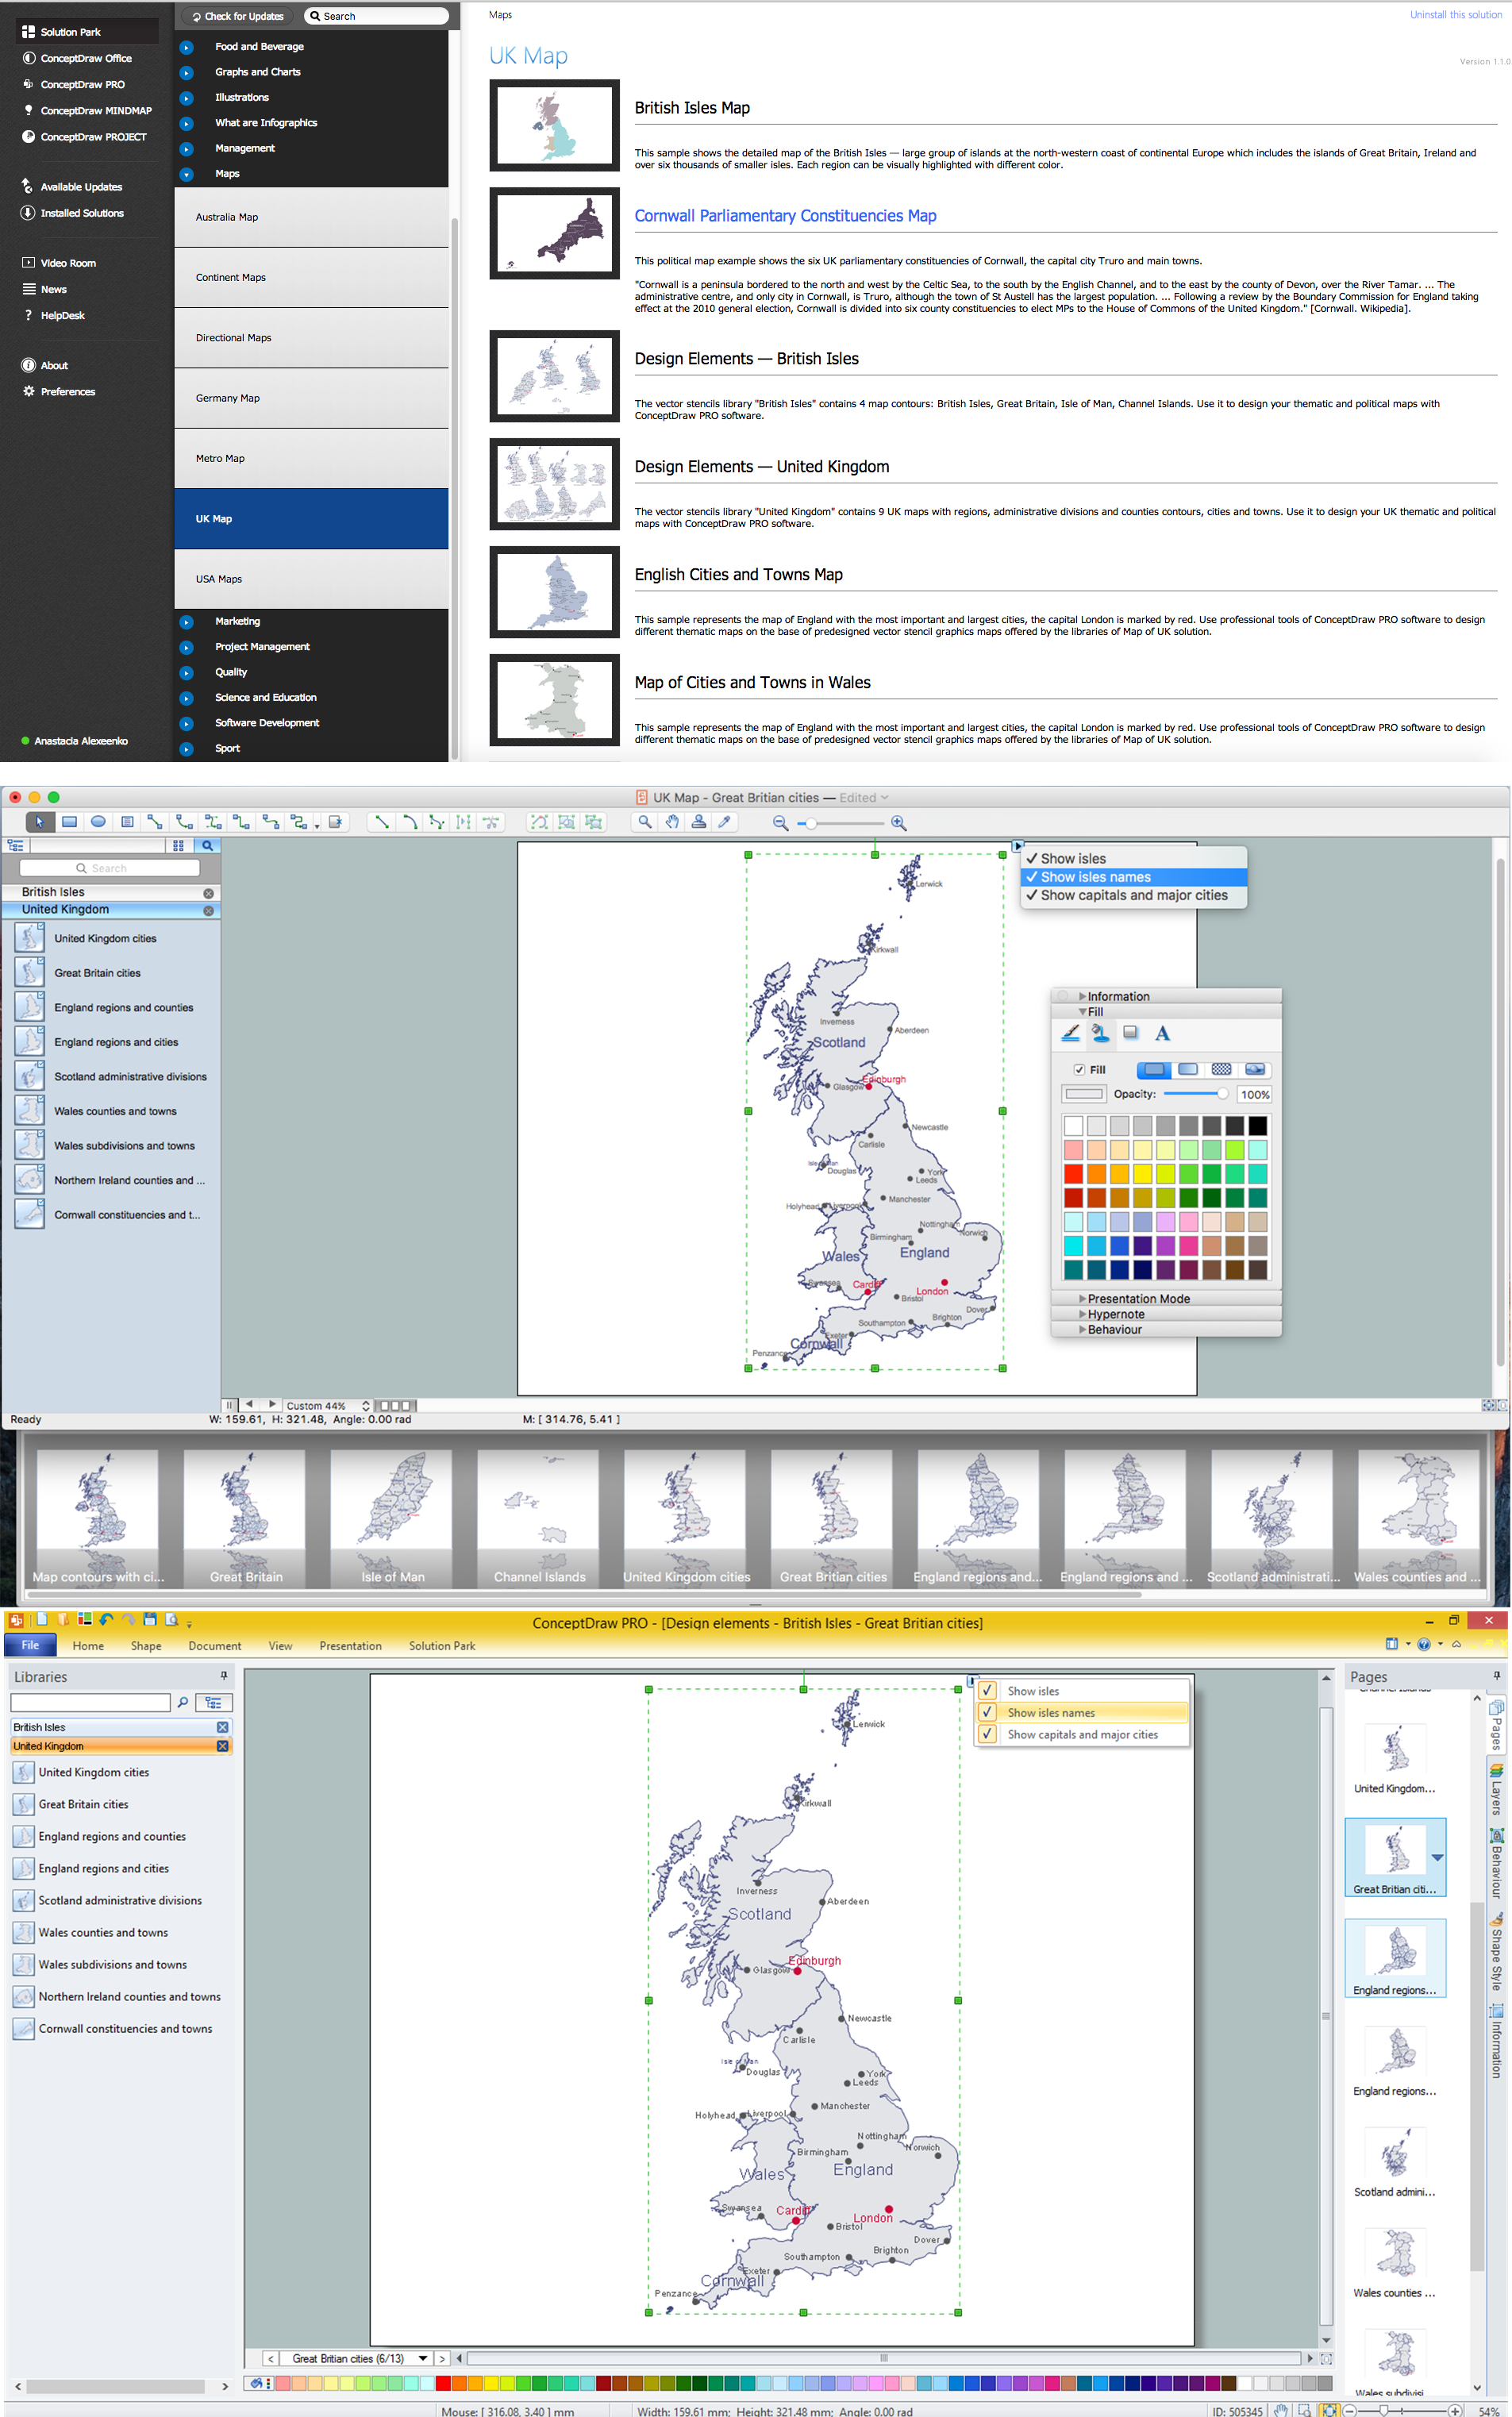Click Undo arrow in Windows quick toolbar
The width and height of the screenshot is (1512, 2417).
106,1620
